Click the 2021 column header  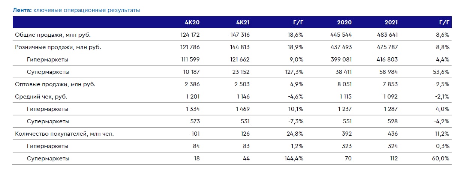point(391,22)
